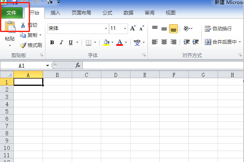Open the 审阅 ribbon tab

pos(150,13)
